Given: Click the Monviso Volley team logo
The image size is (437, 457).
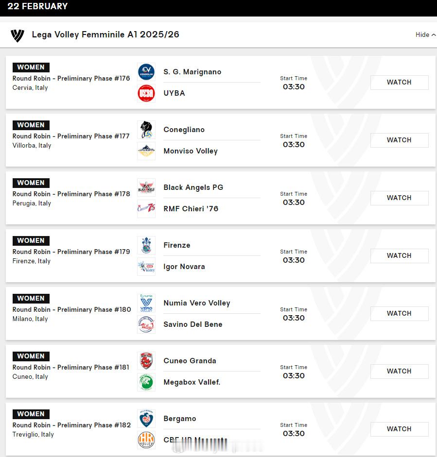Looking at the screenshot, I should (x=146, y=151).
